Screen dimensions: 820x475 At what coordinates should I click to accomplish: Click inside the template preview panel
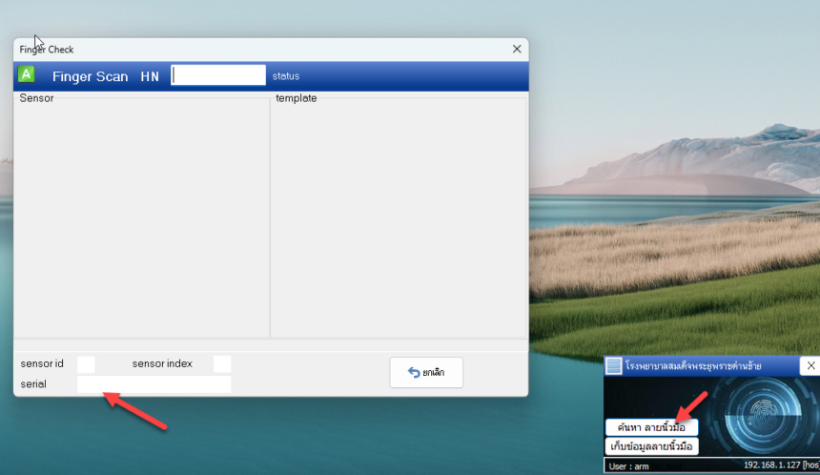(x=399, y=215)
